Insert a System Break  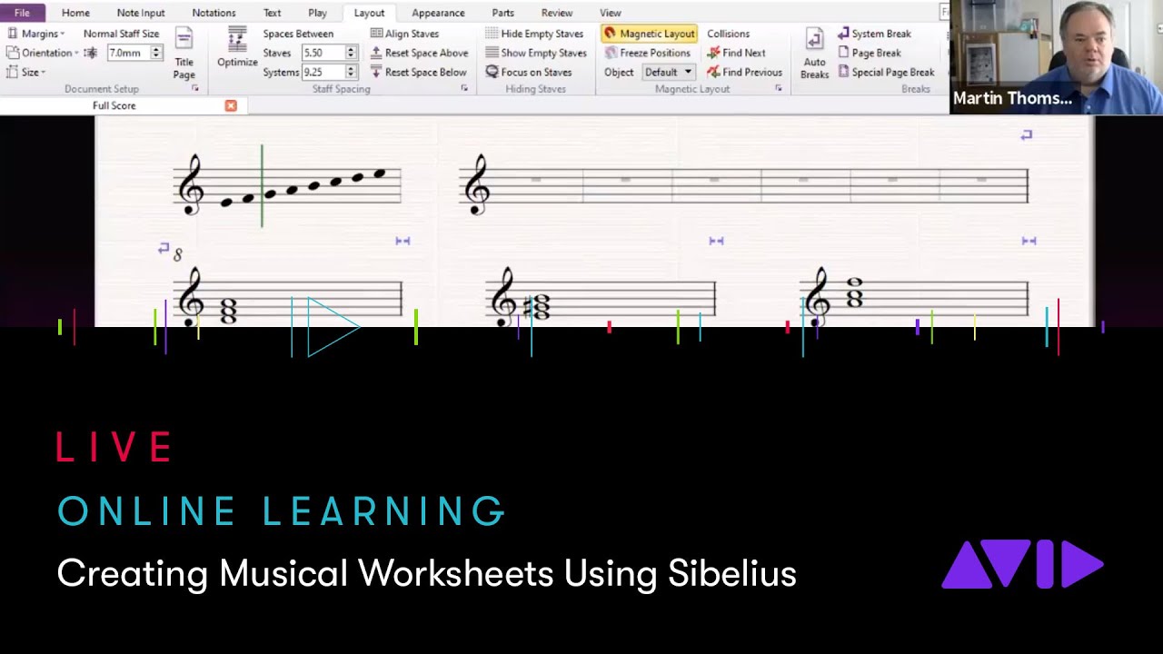pyautogui.click(x=874, y=34)
